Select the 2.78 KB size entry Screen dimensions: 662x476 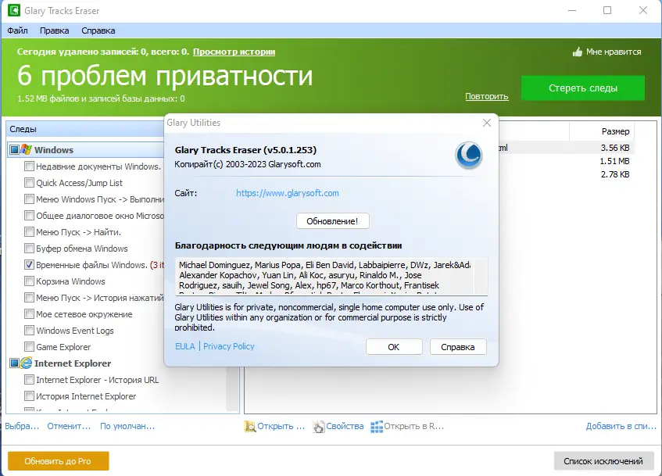coord(615,174)
